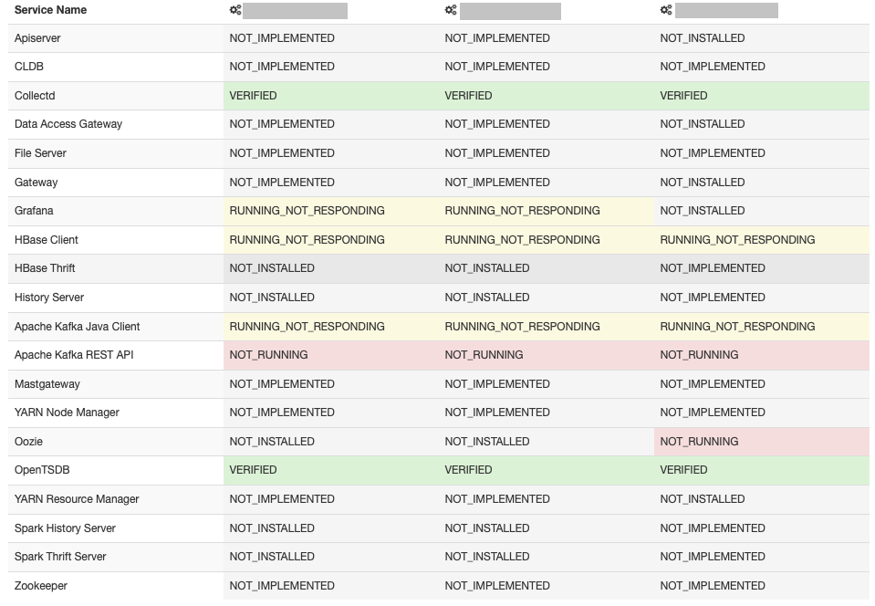Click Apiserver's NOT_INSTALLED status cell

(703, 38)
